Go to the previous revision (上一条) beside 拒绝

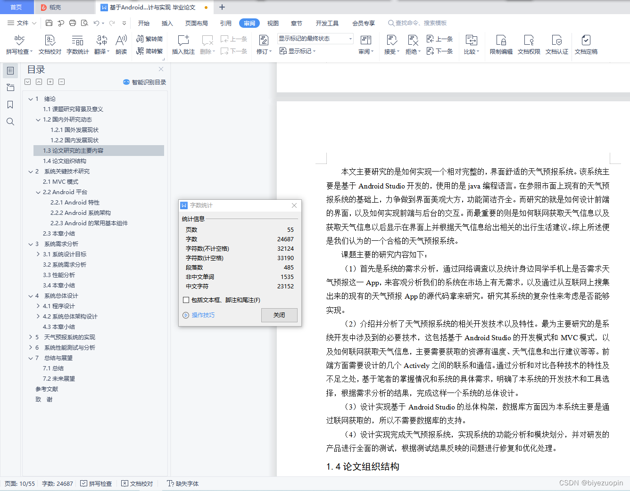[x=440, y=39]
